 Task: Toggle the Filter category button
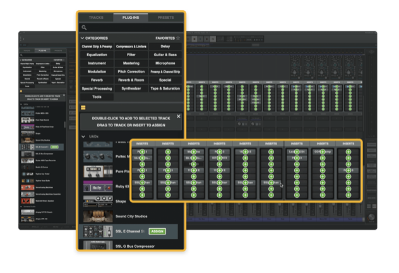[131, 55]
